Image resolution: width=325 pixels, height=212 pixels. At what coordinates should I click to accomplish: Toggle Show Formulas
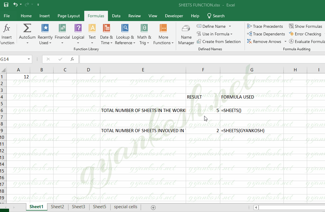[305, 26]
